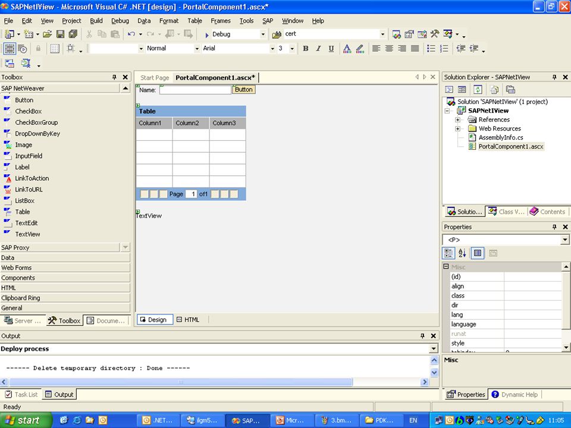This screenshot has width=571, height=428.
Task: Switch to the Task List tab
Action: click(22, 395)
